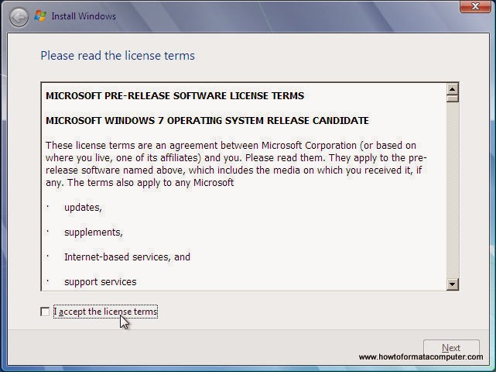Click the 'I accept the license terms' label

pyautogui.click(x=106, y=312)
